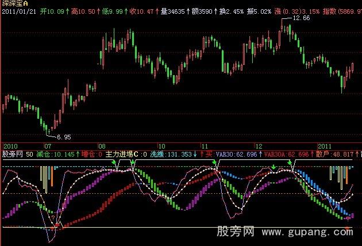Click the opening price 开10.09
This screenshot has width=362, height=246.
click(52, 11)
